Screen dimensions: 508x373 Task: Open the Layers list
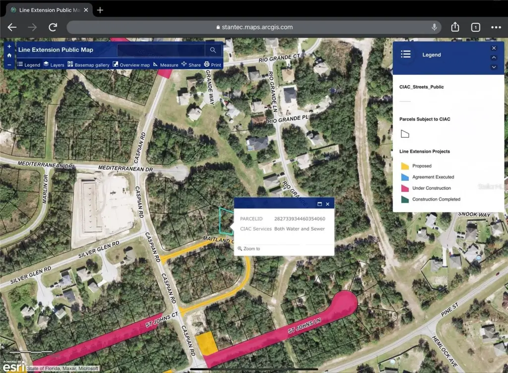pyautogui.click(x=54, y=65)
